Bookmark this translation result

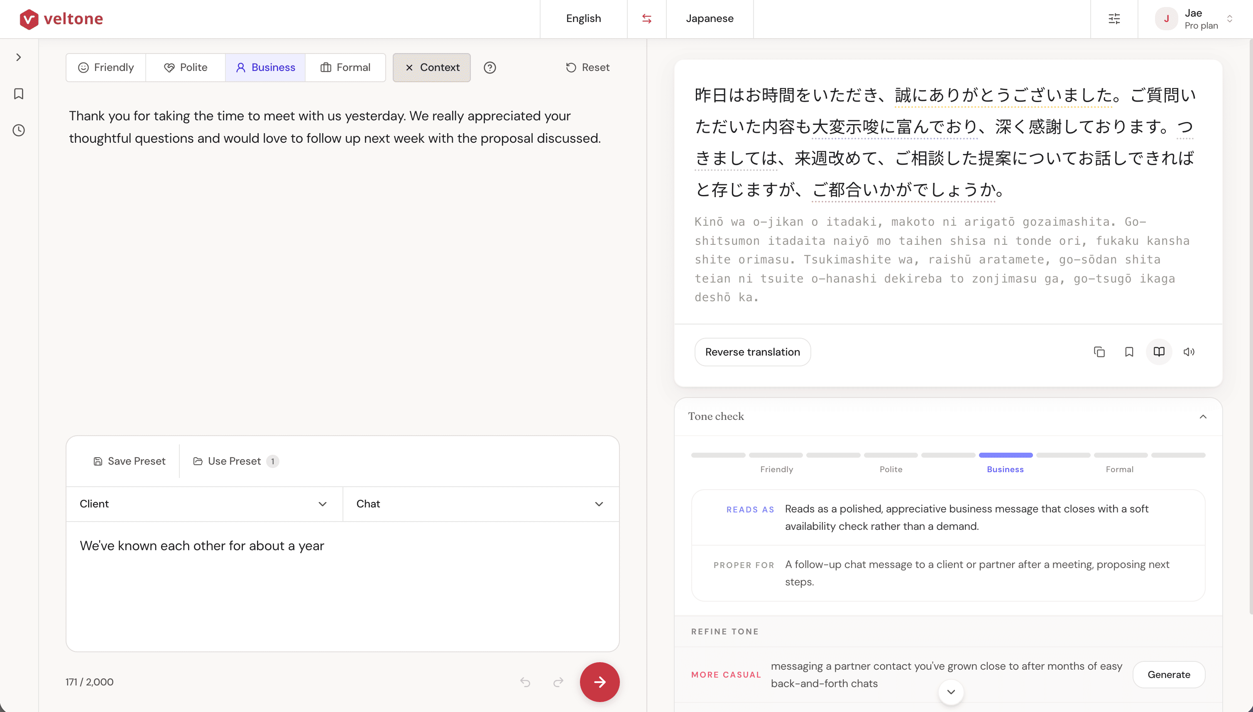tap(1129, 351)
